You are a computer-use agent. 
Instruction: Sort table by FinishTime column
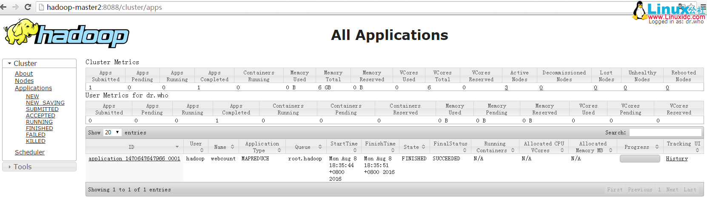tap(380, 147)
